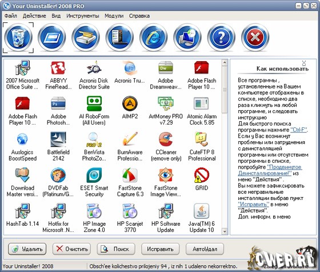Open the Файл menu

click(x=11, y=15)
